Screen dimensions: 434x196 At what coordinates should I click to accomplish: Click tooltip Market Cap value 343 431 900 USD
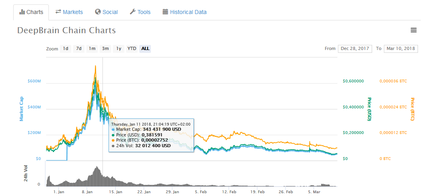coord(162,129)
